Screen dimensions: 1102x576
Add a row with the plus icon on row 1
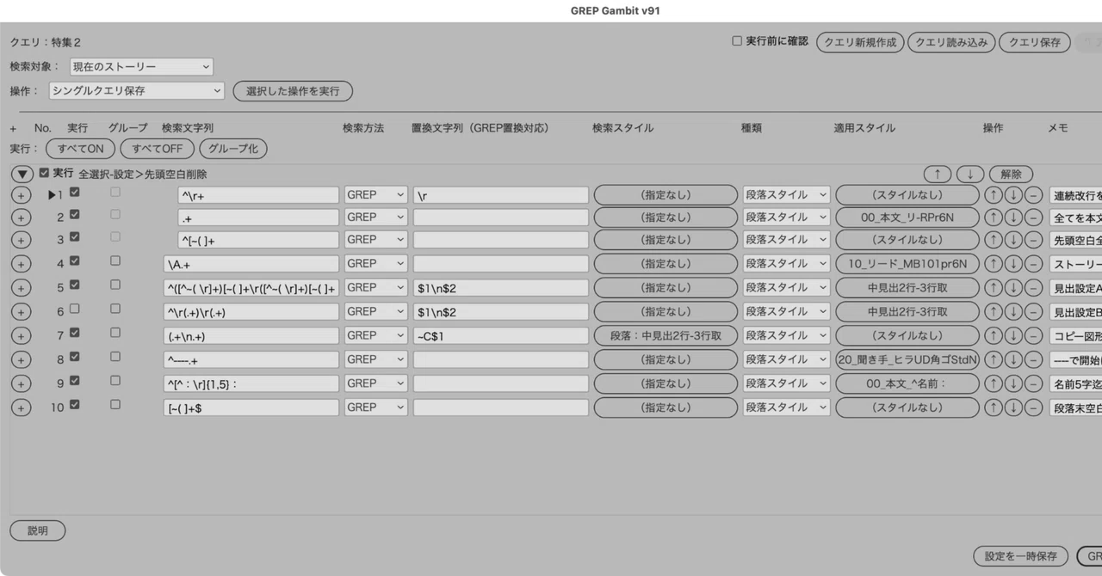click(x=21, y=195)
